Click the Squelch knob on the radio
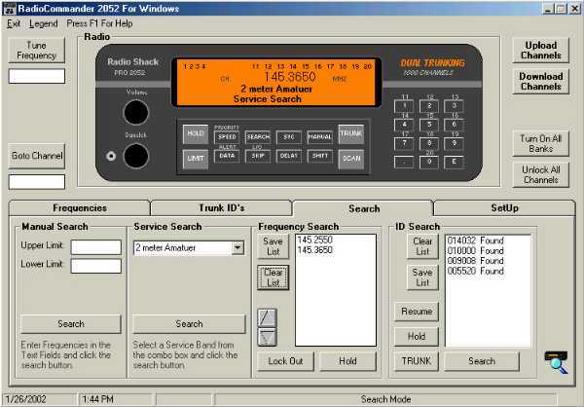Viewport: 584px width, 407px height. point(136,156)
